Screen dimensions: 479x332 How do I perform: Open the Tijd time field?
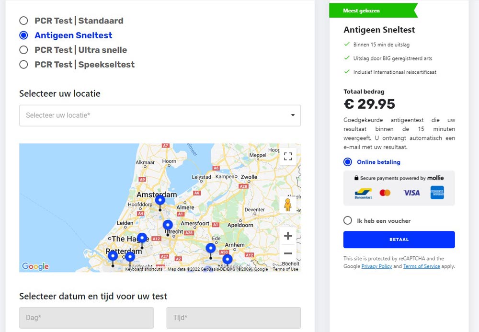point(234,318)
